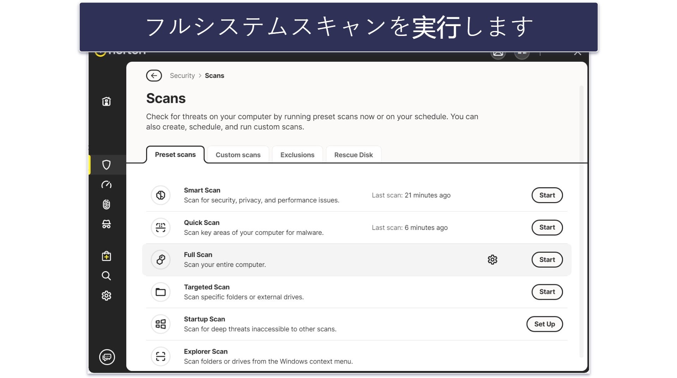Click the Targeted Scan folder icon

pos(161,292)
